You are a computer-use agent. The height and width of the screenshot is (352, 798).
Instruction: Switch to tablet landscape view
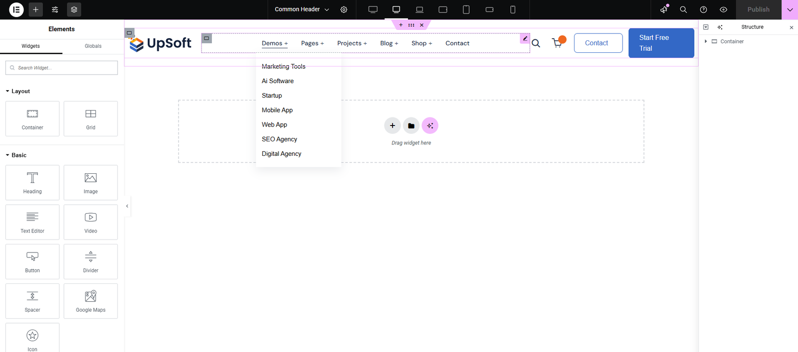click(443, 9)
